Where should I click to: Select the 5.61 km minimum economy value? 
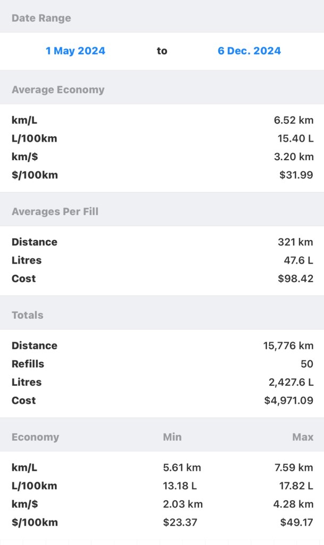[182, 468]
